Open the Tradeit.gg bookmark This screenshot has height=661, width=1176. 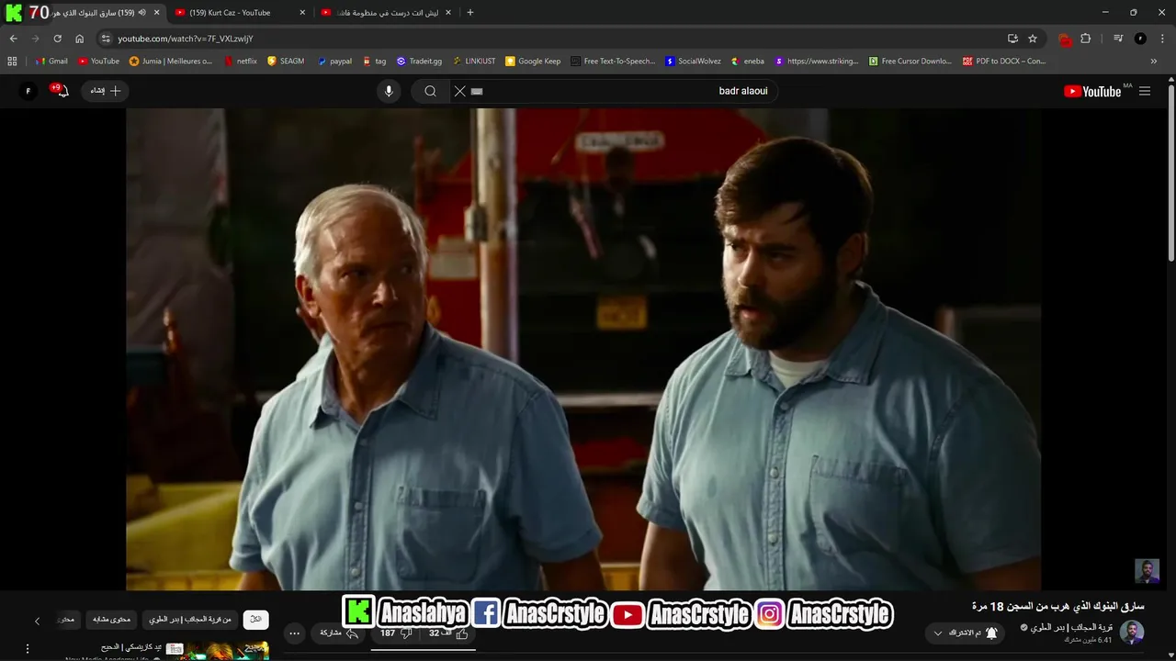[419, 62]
